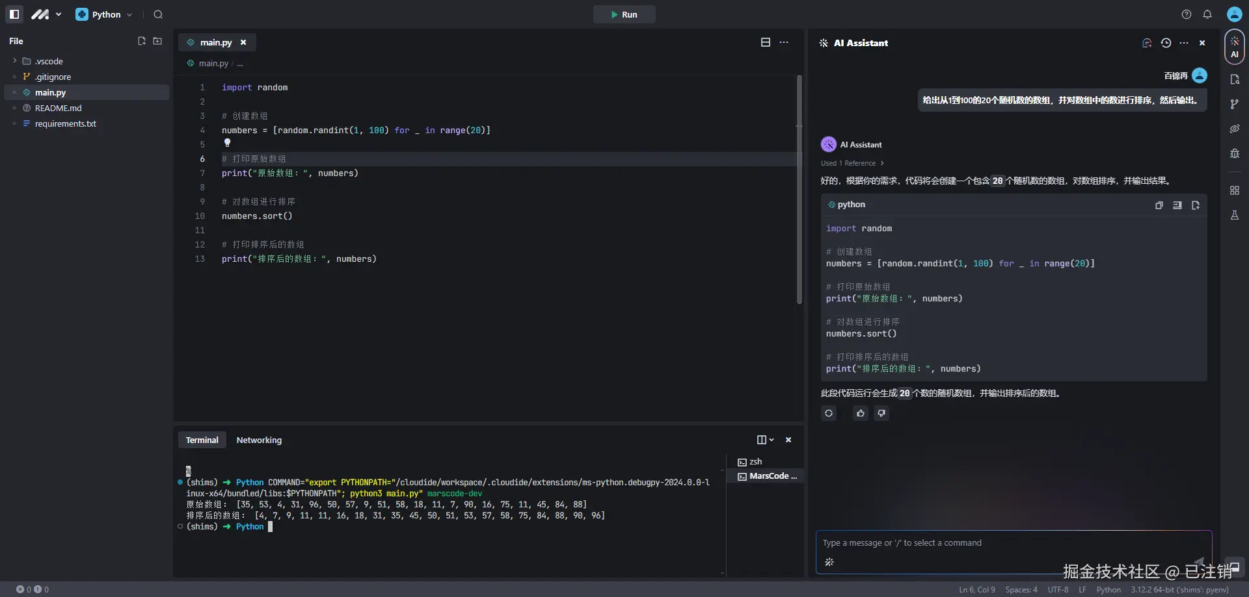
Task: Select the MarsCode terminal session
Action: pyautogui.click(x=767, y=476)
